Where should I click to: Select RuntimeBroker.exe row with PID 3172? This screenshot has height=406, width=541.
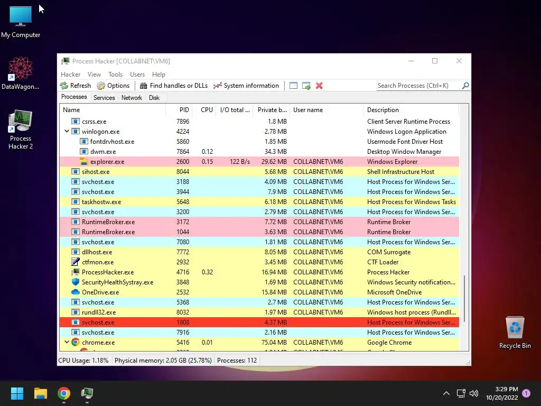pos(259,222)
